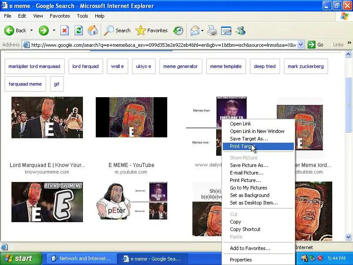Open the pEter Griffin meme thumbnail
Image resolution: width=353 pixels, height=265 pixels.
click(131, 201)
